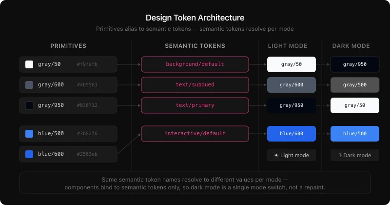Click the white gray/50 chip under Light Mode
This screenshot has width=390, height=205.
(x=292, y=64)
